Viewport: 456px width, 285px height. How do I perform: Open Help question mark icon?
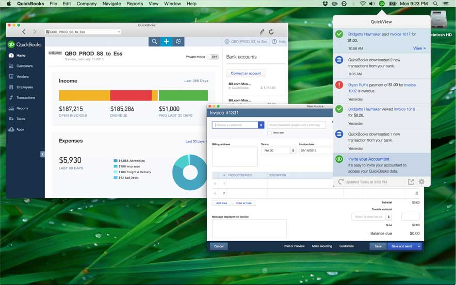[274, 42]
